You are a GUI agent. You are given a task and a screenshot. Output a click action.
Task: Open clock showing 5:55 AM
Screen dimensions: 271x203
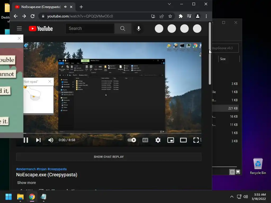259,197
